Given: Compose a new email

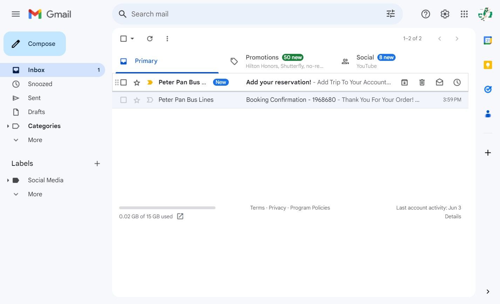Looking at the screenshot, I should (x=35, y=44).
